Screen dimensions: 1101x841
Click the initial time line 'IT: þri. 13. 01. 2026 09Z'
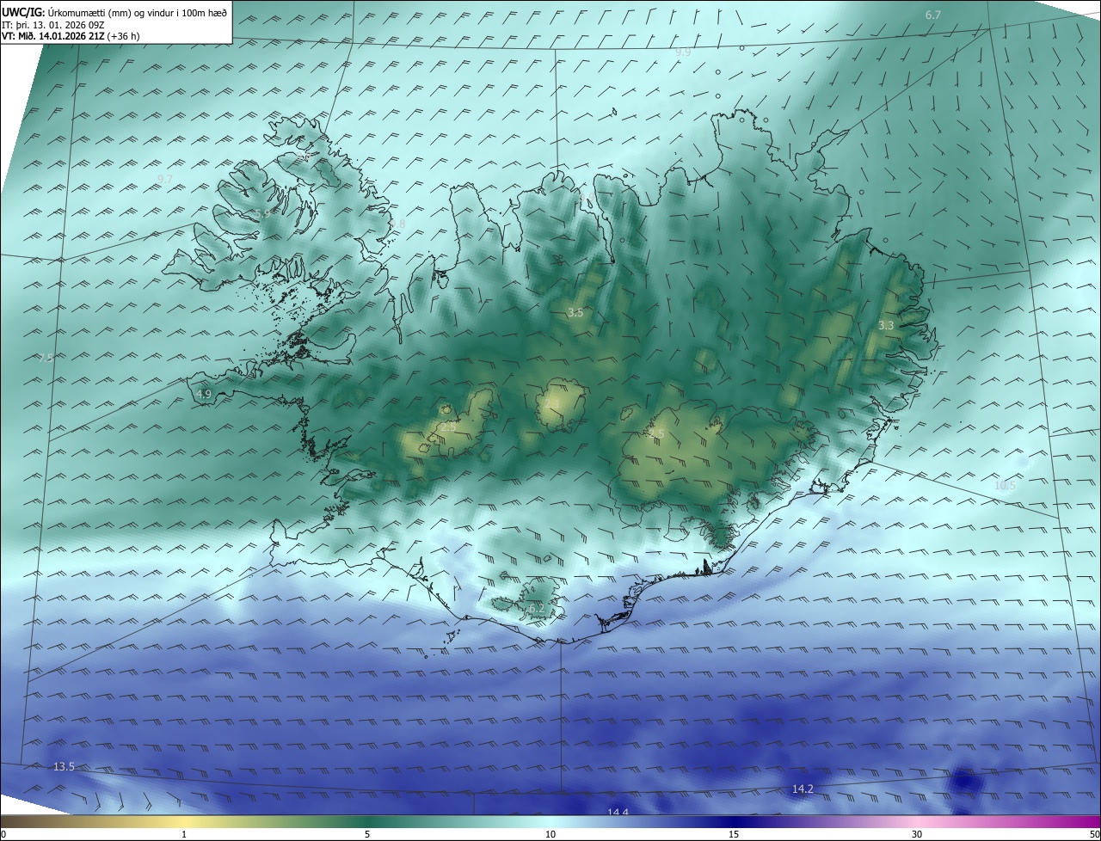tap(53, 24)
